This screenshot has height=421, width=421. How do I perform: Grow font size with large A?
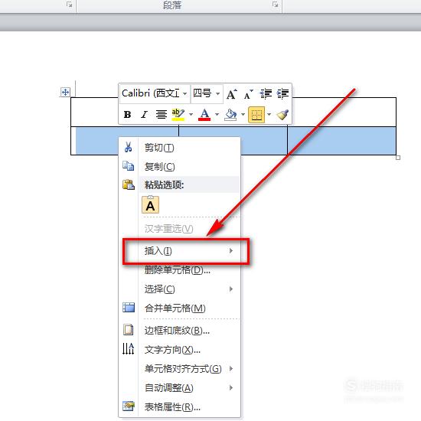(x=231, y=94)
